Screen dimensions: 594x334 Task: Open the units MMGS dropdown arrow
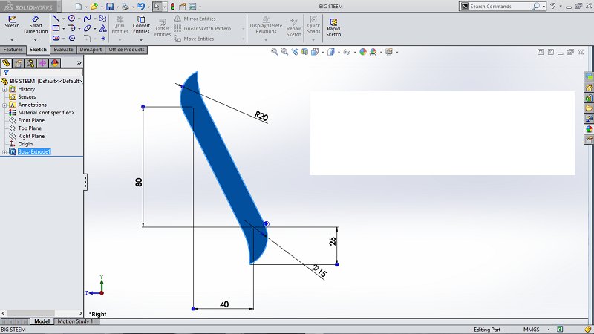(x=548, y=330)
